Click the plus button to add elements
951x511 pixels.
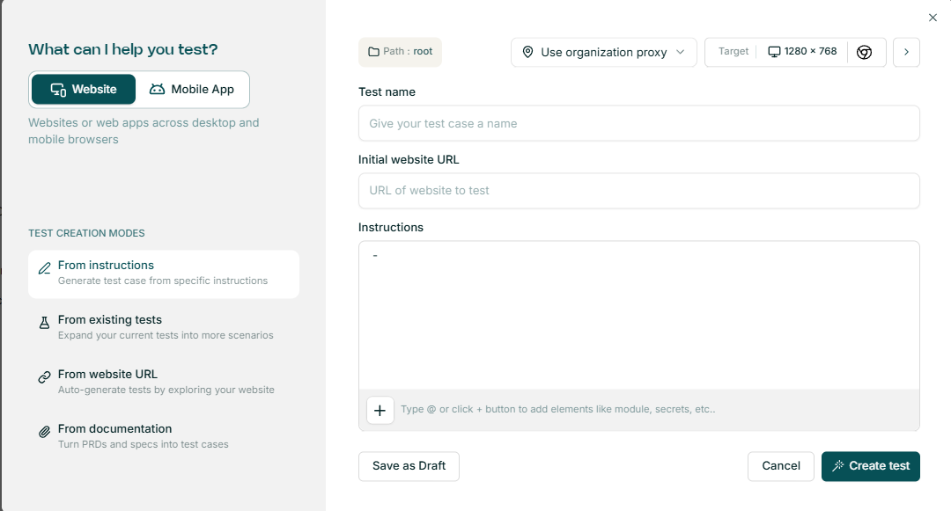380,411
